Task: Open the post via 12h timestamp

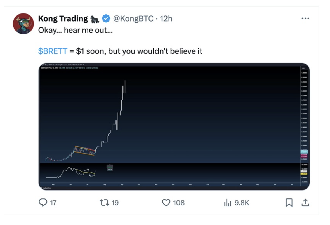Action: (x=166, y=19)
